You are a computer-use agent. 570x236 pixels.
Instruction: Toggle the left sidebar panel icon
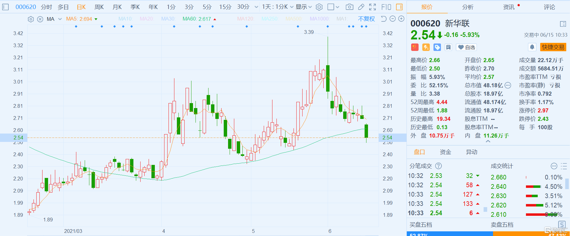pyautogui.click(x=5, y=7)
